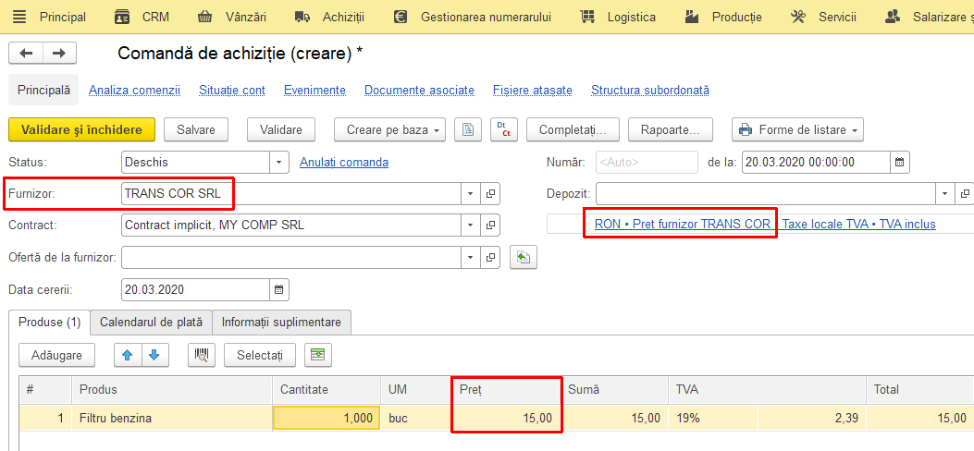Switch to Produse (1) tab
The width and height of the screenshot is (974, 451).
tap(50, 323)
